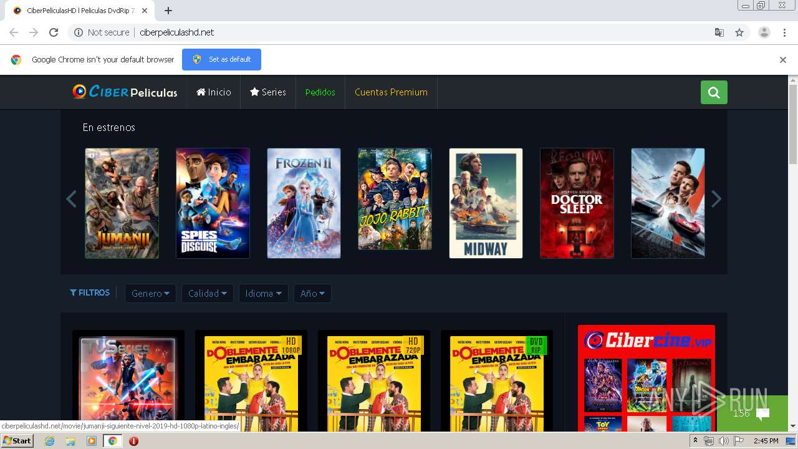The width and height of the screenshot is (798, 449).
Task: Open Cuentas Premium menu link
Action: tap(391, 92)
